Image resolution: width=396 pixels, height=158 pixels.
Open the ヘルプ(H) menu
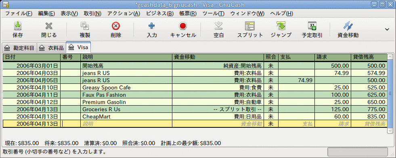282,14
